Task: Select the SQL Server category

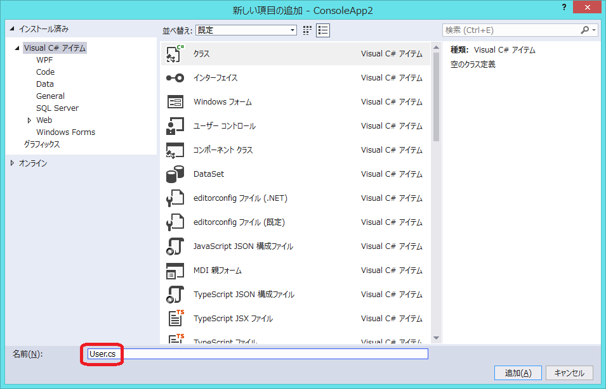Action: click(57, 108)
